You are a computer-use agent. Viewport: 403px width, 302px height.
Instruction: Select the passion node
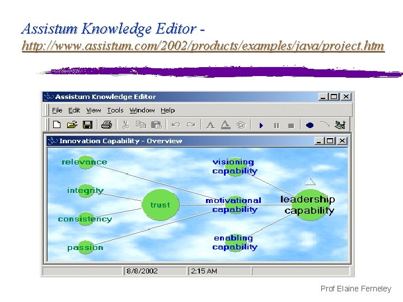86,247
